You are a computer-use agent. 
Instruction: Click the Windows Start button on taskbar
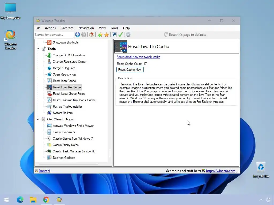(x=6, y=200)
